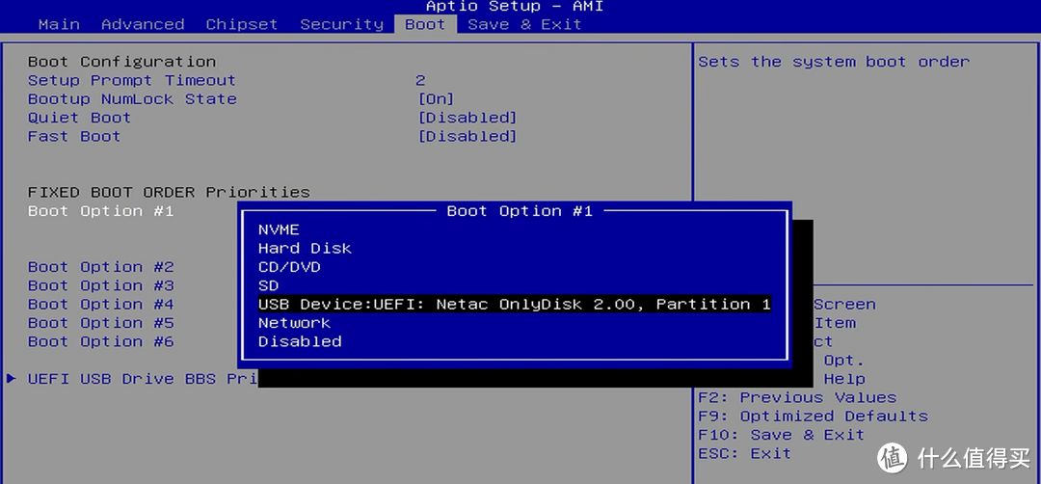Viewport: 1041px width, 484px height.
Task: Open the Save & Exit tab
Action: 524,24
